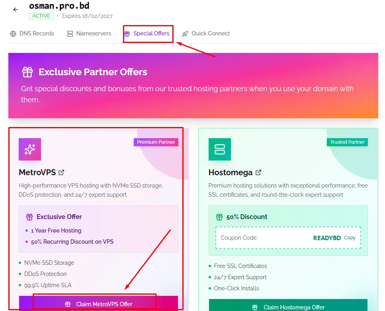The image size is (385, 311).
Task: Click the ACTIVE status badge
Action: pos(41,16)
